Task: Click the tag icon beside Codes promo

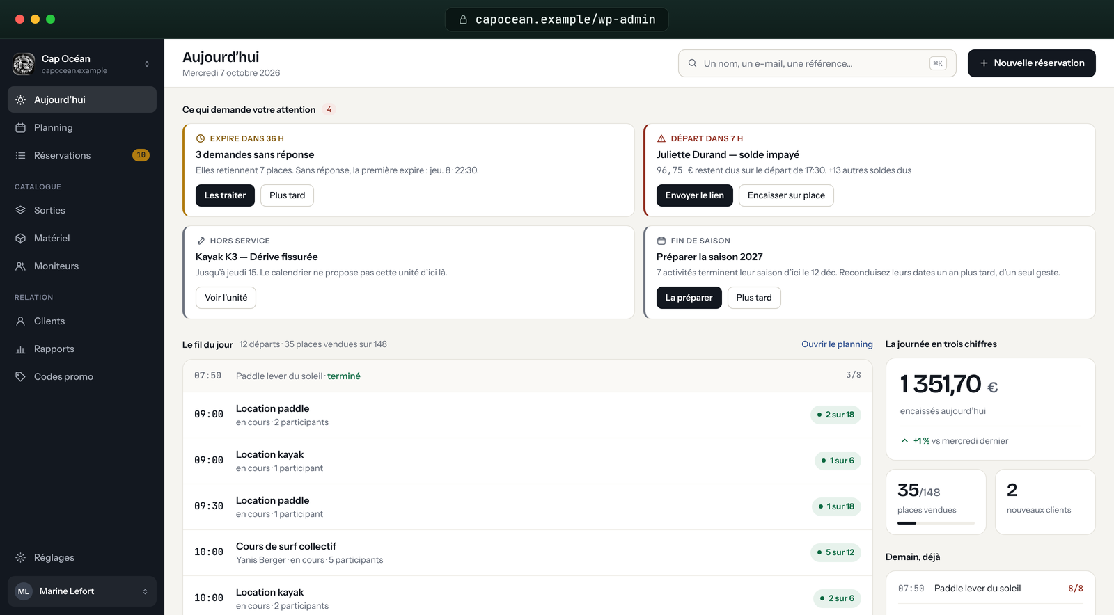Action: 21,376
